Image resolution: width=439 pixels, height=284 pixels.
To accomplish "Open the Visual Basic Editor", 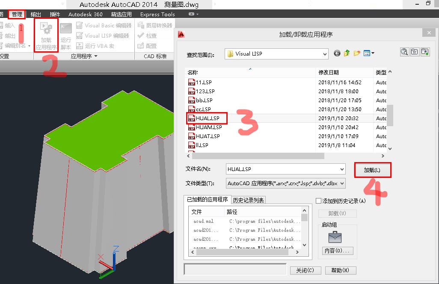I will (x=80, y=25).
